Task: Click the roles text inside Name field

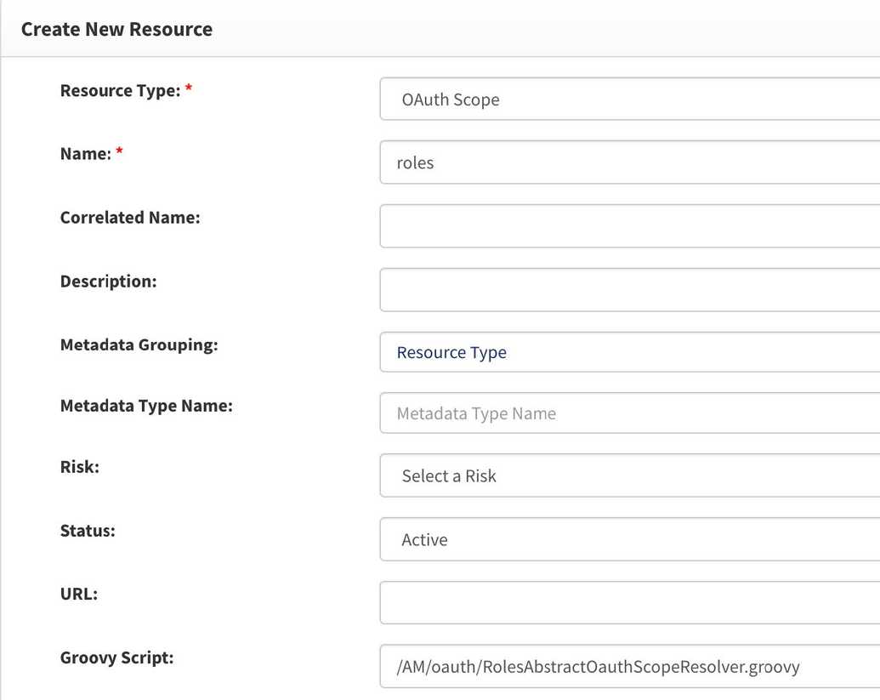Action: 414,162
